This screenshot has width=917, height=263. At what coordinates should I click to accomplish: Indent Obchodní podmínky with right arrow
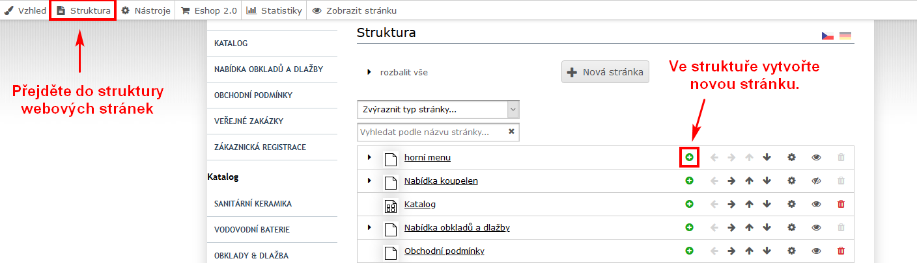[731, 251]
